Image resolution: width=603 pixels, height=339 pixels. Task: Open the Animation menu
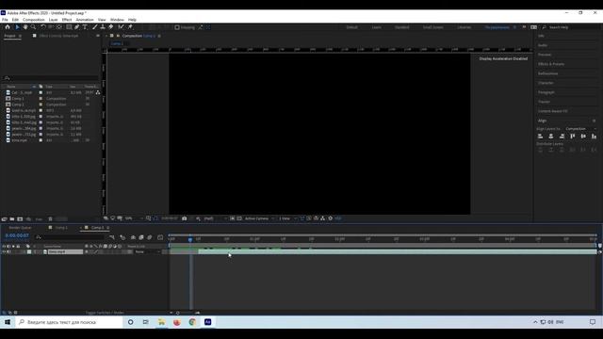pyautogui.click(x=85, y=20)
